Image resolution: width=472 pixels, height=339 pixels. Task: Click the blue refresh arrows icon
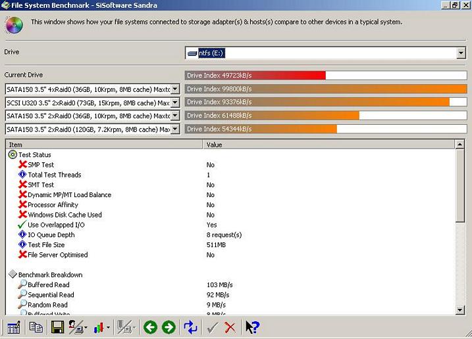[x=190, y=327]
